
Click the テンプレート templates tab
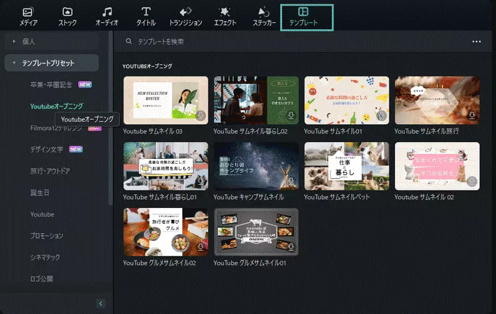(307, 17)
